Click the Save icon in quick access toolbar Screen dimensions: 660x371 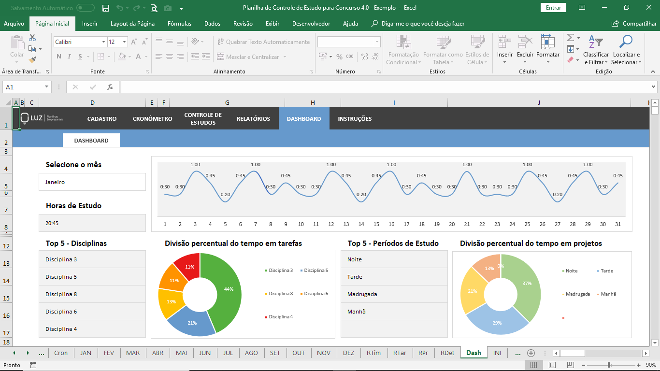coord(106,8)
